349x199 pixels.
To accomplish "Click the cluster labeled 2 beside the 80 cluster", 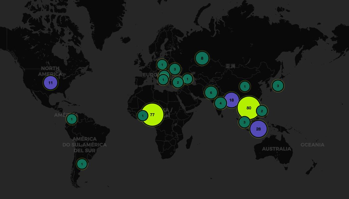I will pos(262,111).
